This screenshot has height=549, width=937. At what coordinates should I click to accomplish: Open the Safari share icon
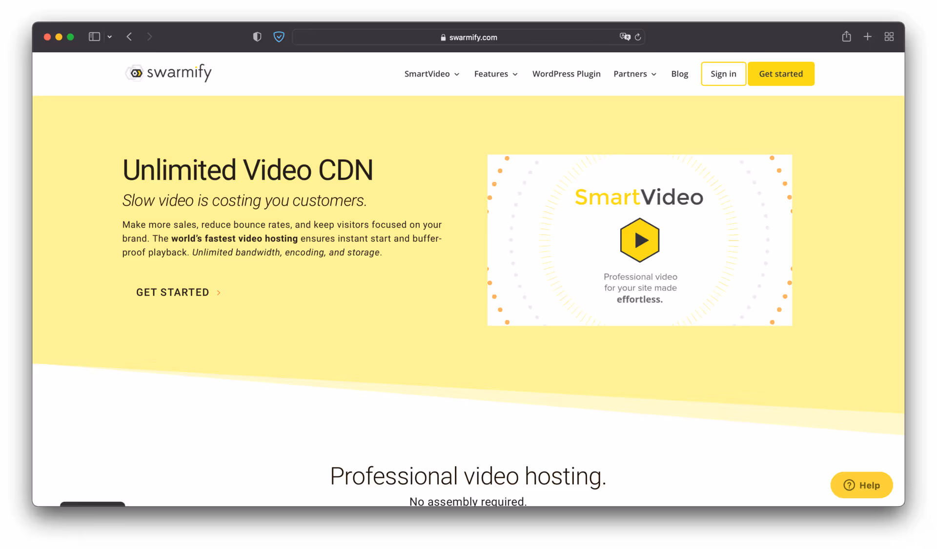click(846, 37)
